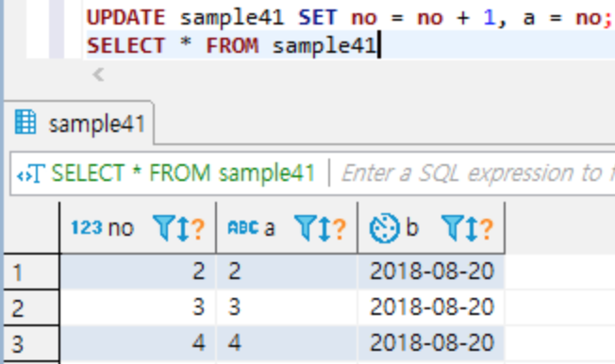Click the question mark in 'a' column header

[340, 228]
